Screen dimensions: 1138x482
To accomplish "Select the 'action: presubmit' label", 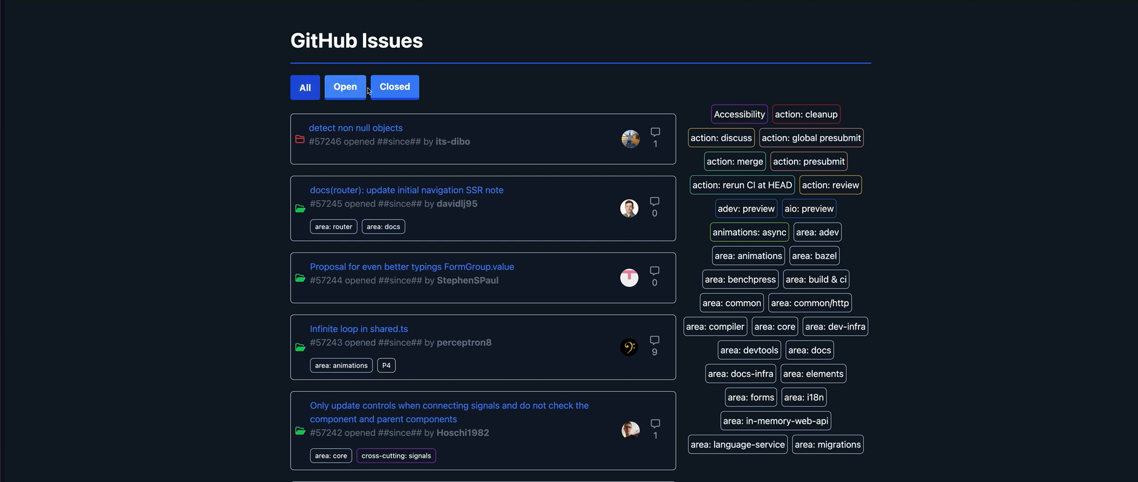I will pyautogui.click(x=809, y=161).
